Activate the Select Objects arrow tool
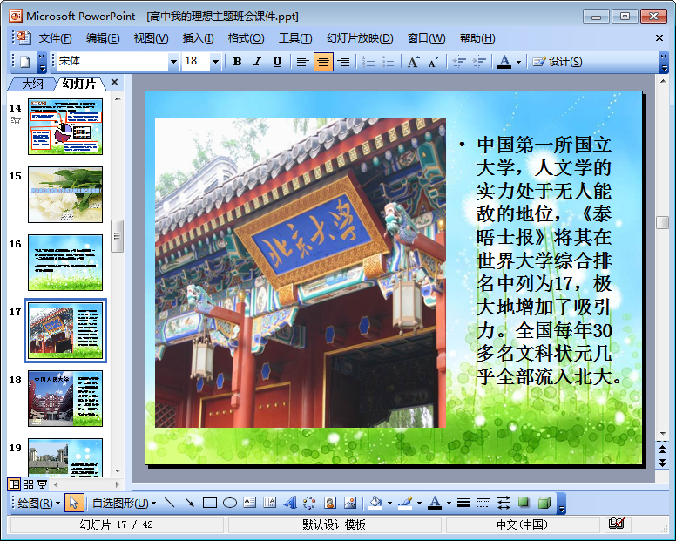Screen dimensions: 676x541 (x=74, y=503)
